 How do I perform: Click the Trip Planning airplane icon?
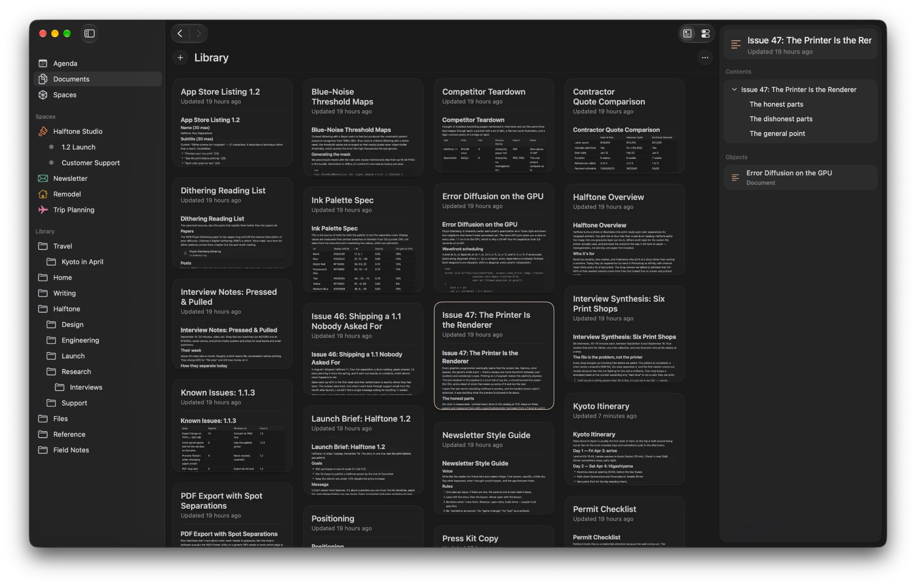point(43,210)
